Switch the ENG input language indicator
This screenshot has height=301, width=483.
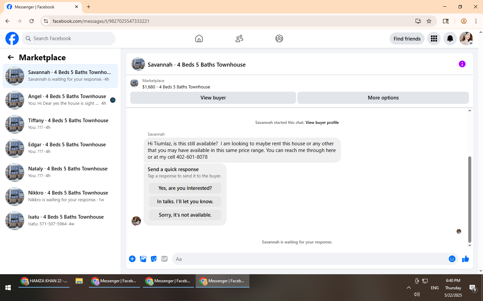(x=435, y=288)
